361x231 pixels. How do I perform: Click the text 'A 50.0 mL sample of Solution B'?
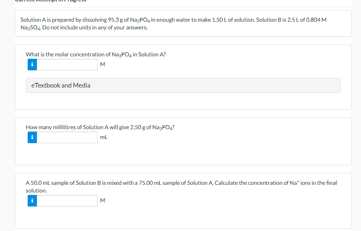pos(66,183)
